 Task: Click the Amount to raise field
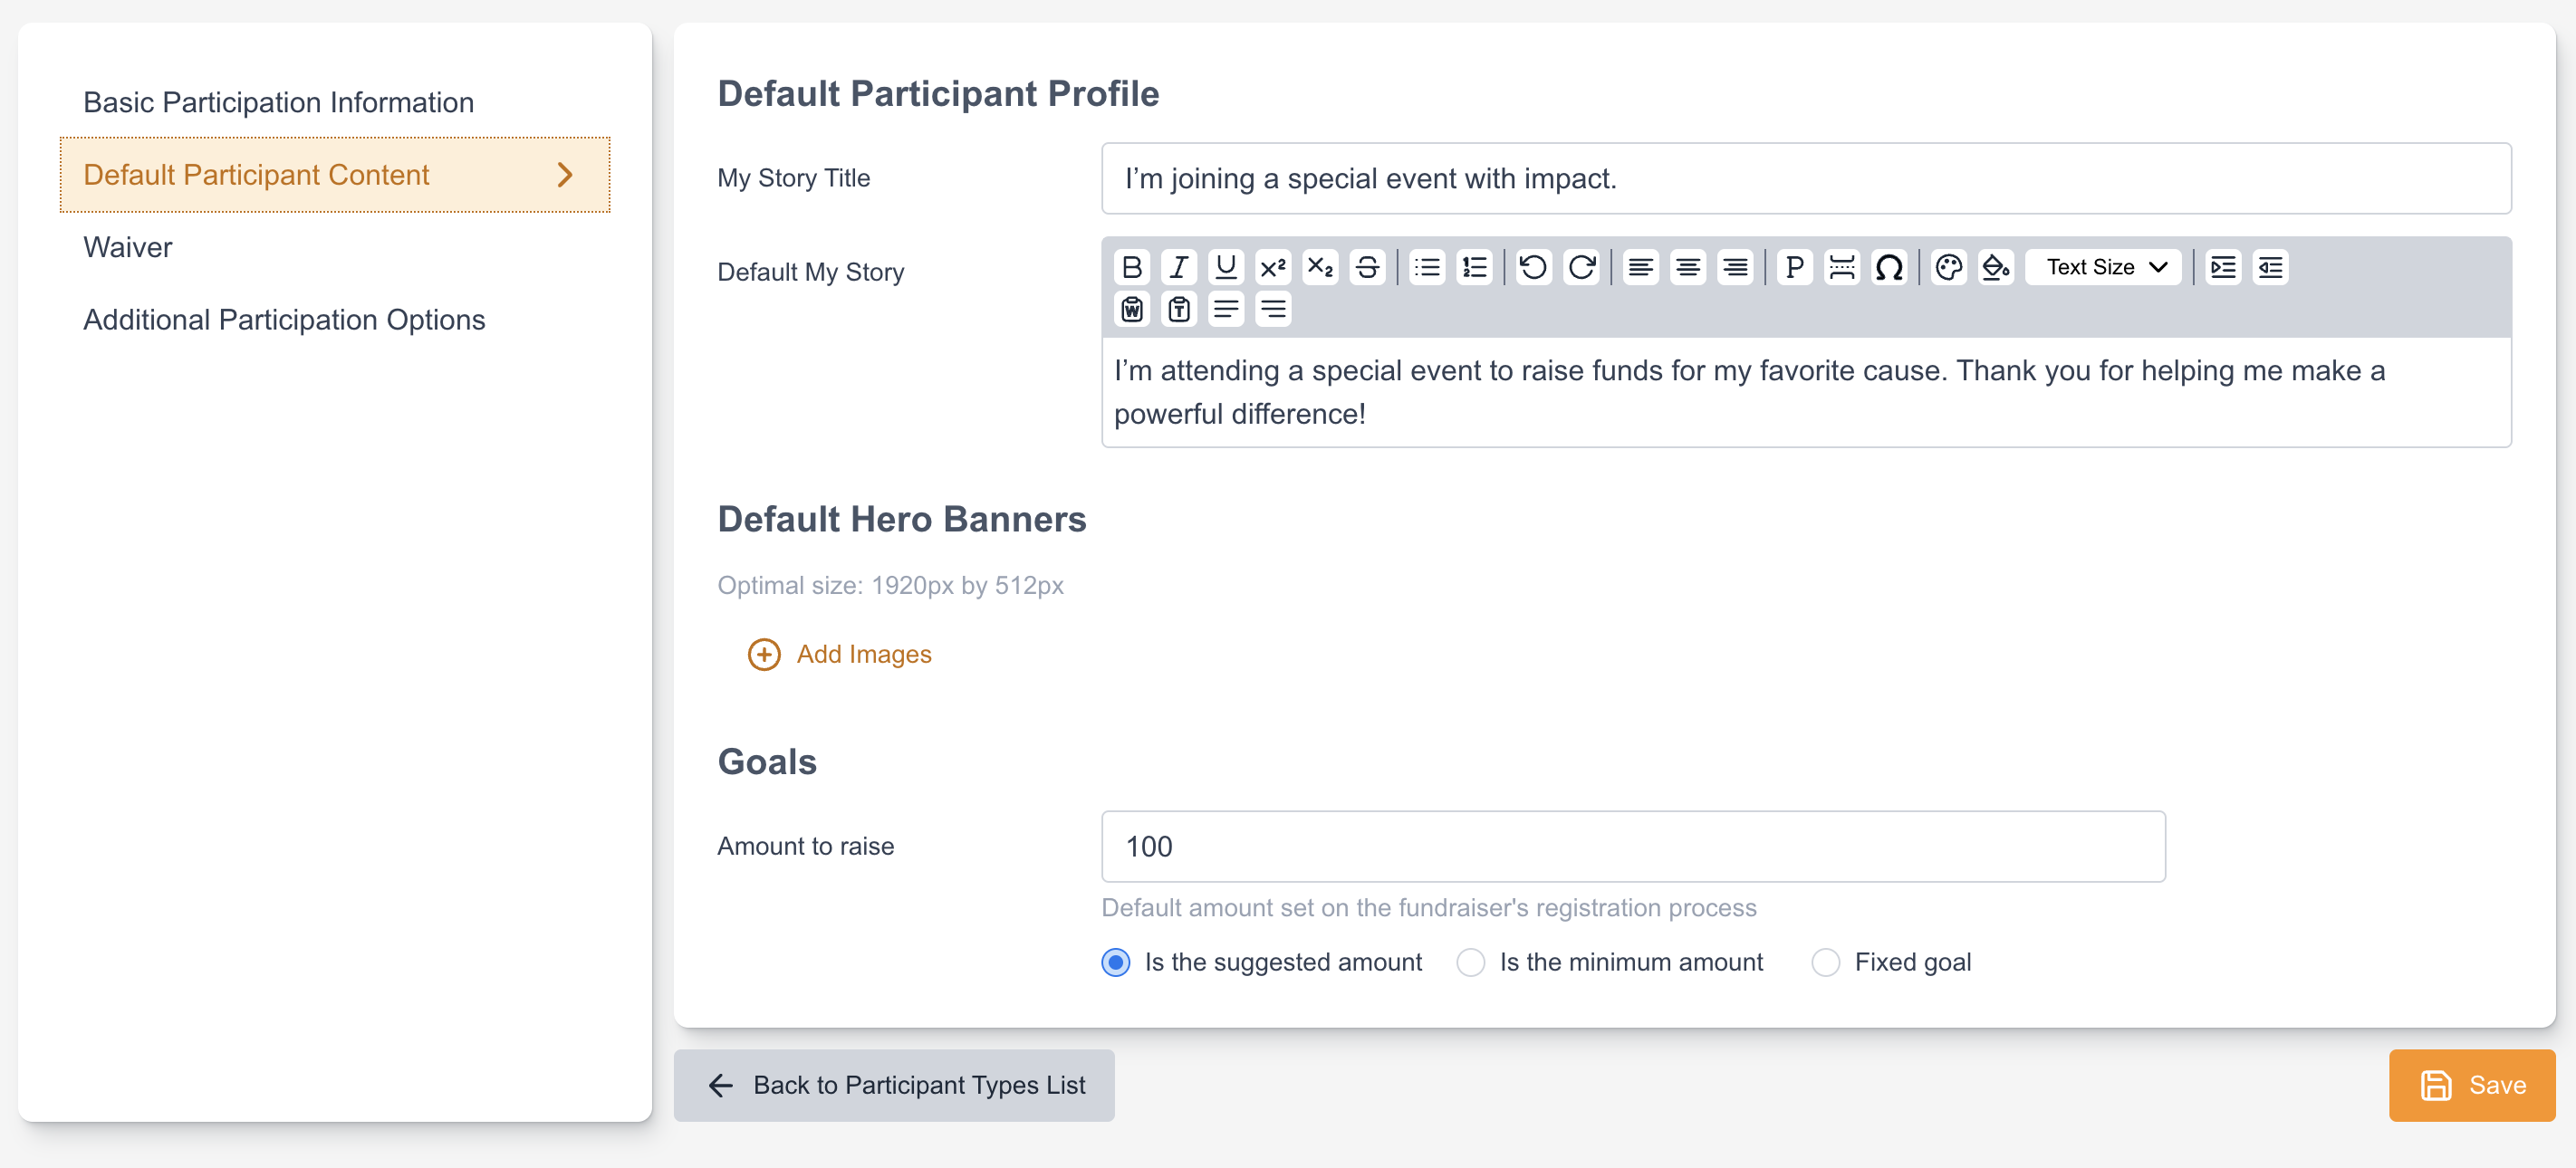tap(1633, 846)
